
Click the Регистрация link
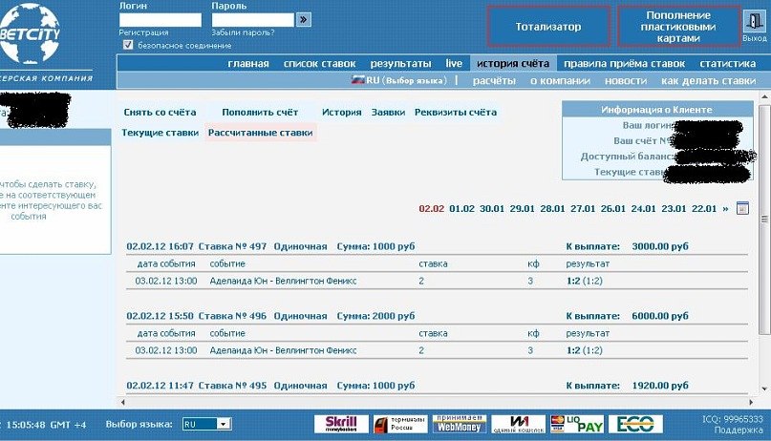coord(143,32)
